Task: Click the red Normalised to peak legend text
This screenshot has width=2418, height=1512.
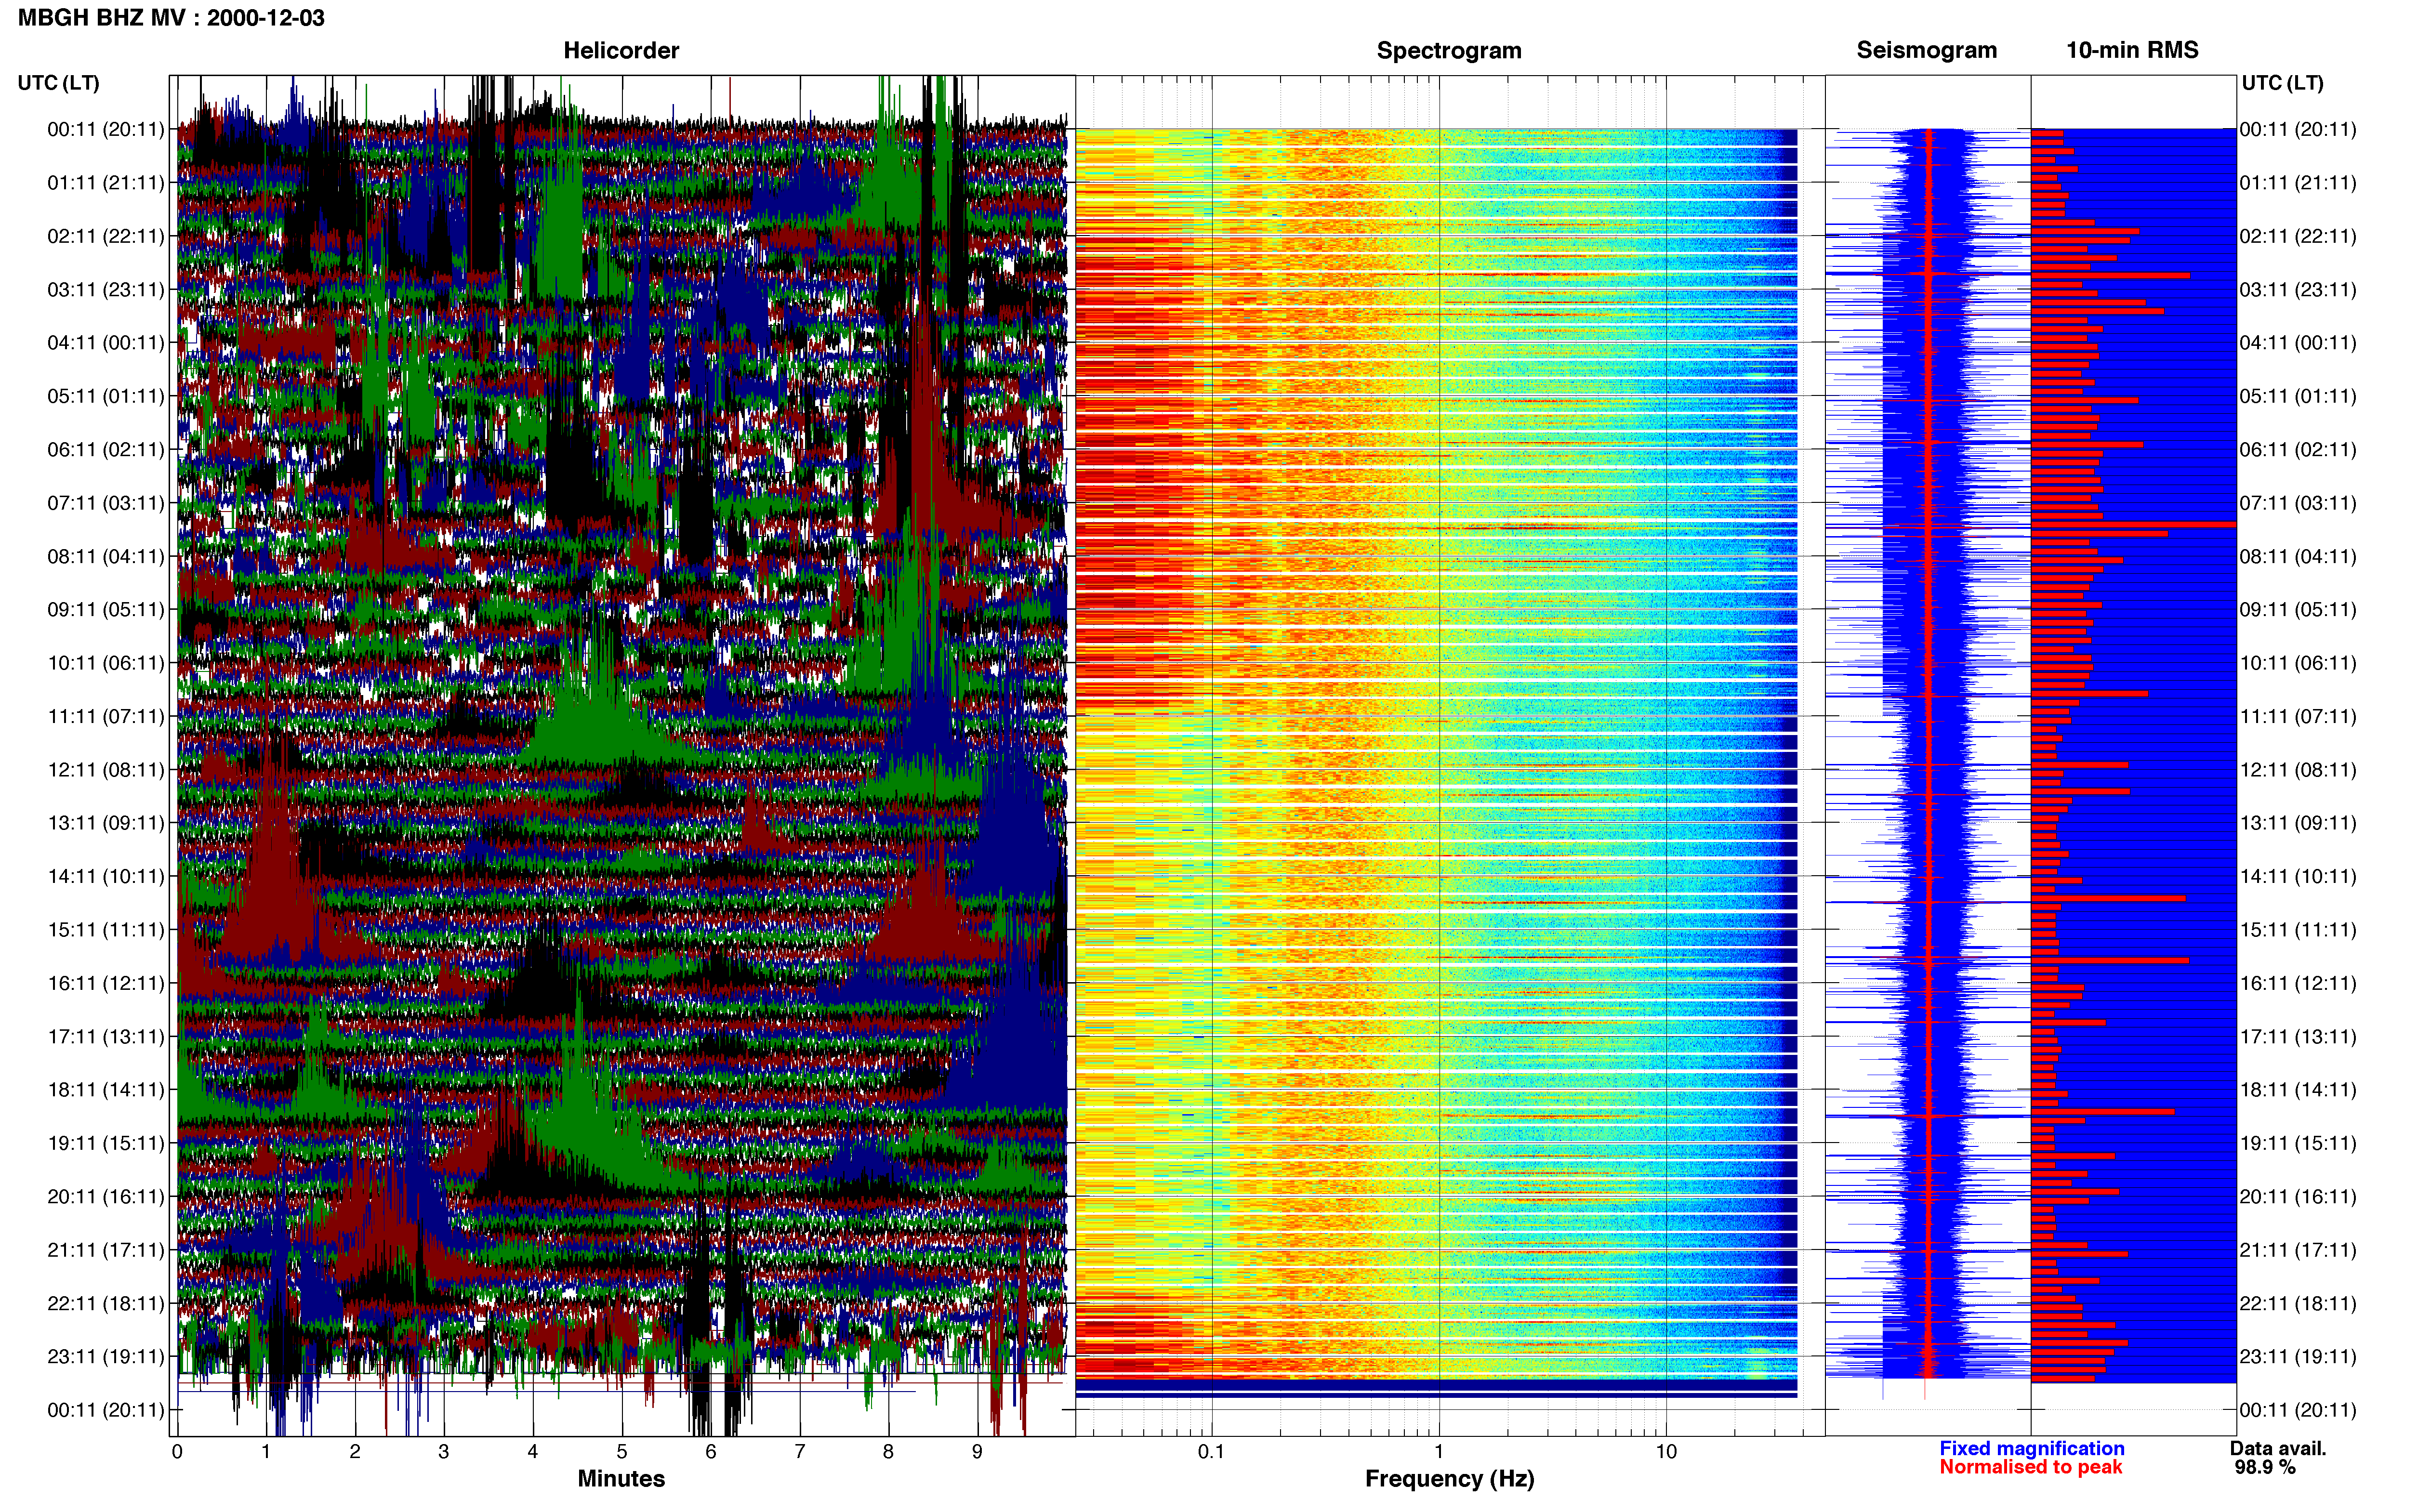Action: [x=2030, y=1467]
